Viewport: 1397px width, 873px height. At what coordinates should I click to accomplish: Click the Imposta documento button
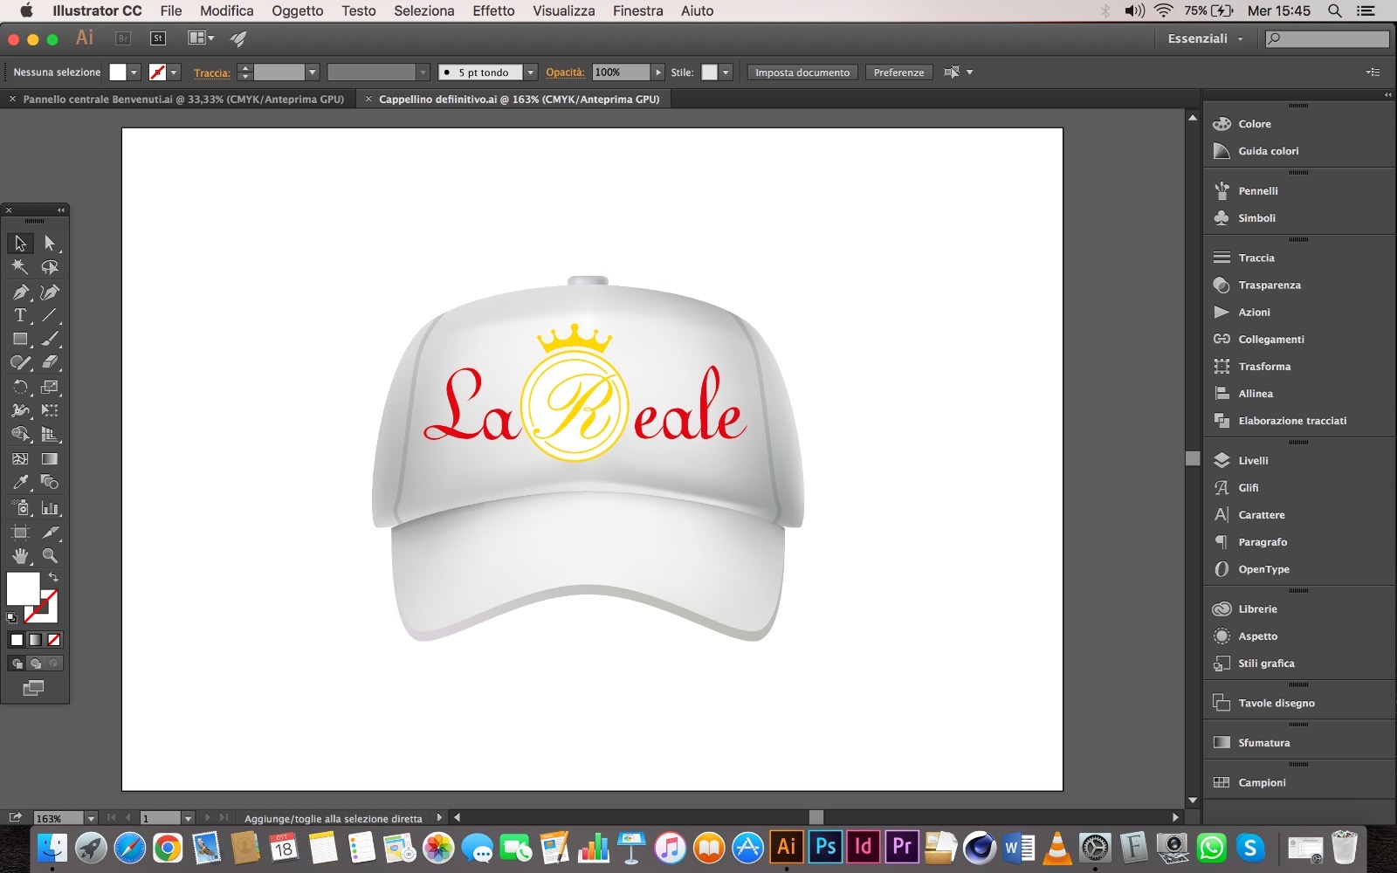802,72
